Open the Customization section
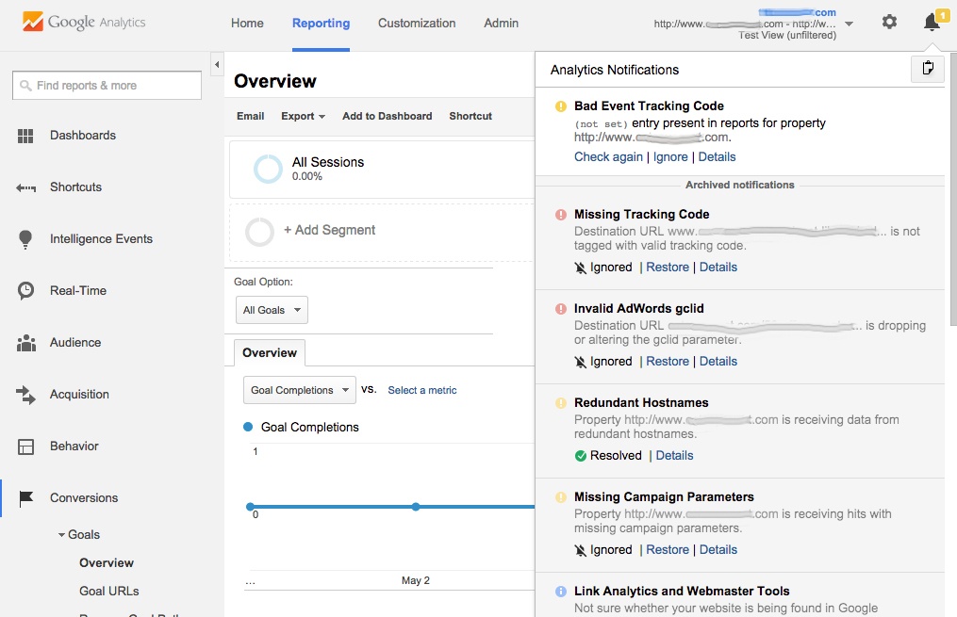 416,23
